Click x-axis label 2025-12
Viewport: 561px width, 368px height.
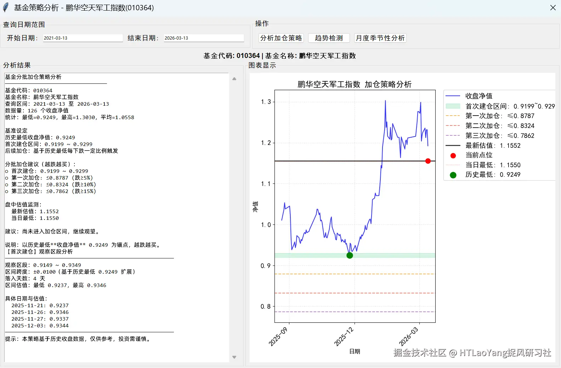click(344, 336)
